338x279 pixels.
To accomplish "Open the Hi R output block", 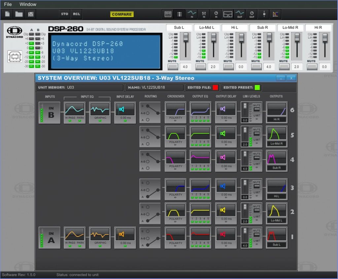I will pyautogui.click(x=277, y=112).
